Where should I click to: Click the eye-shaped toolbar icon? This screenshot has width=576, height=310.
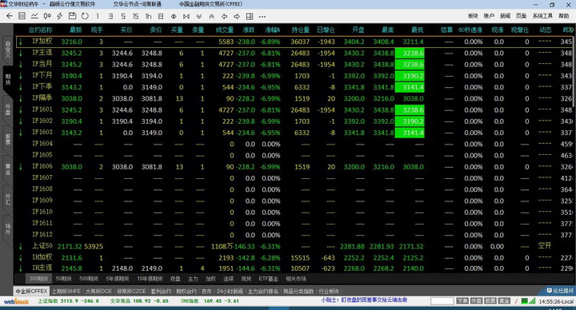tap(174, 17)
